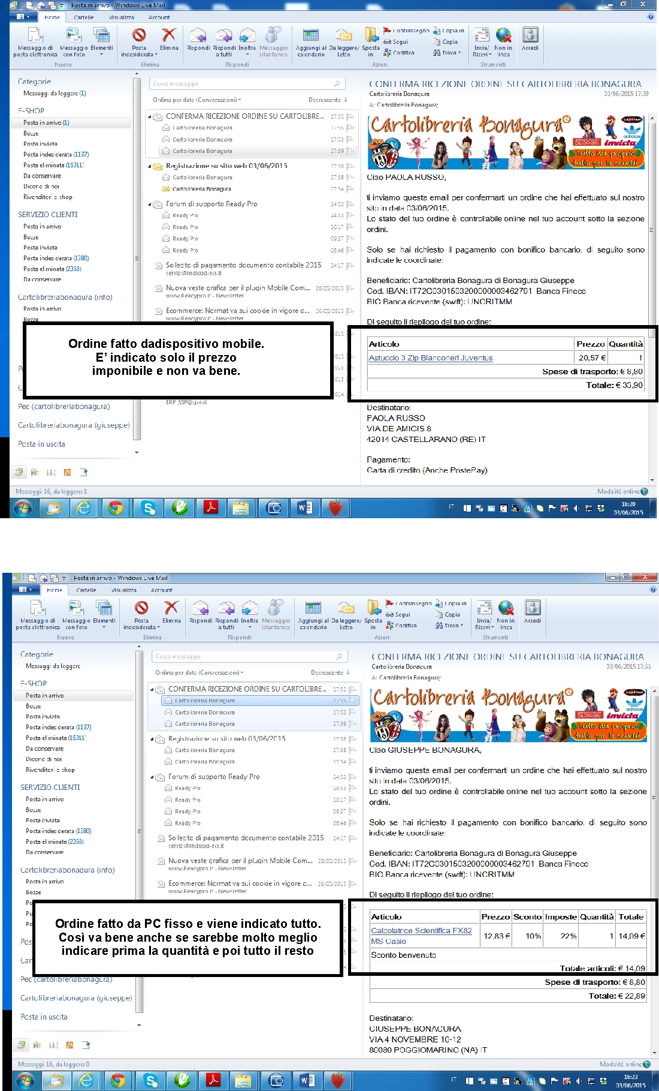Image resolution: width=659 pixels, height=1091 pixels.
Task: Switch to 'Cartelle' tab in lower window
Action: pos(86,590)
